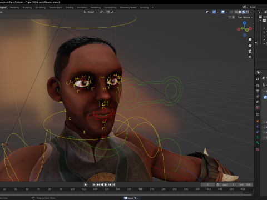
Task: Toggle camera view with camera gizmo
Action: [x=250, y=51]
